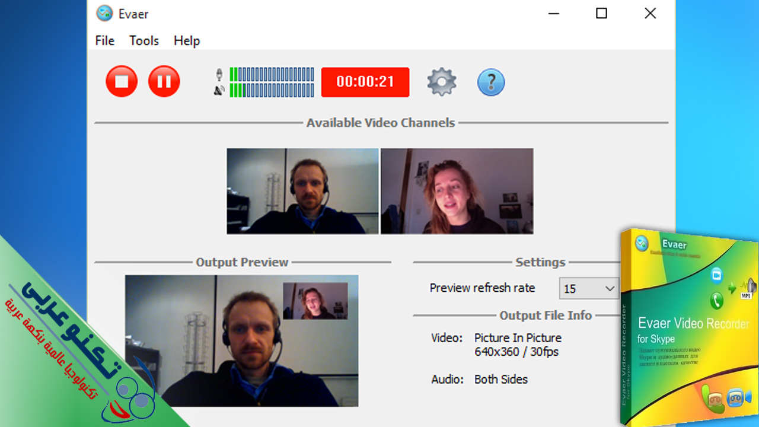Click the speaker audio level meter
This screenshot has height=427, width=759.
pos(272,90)
